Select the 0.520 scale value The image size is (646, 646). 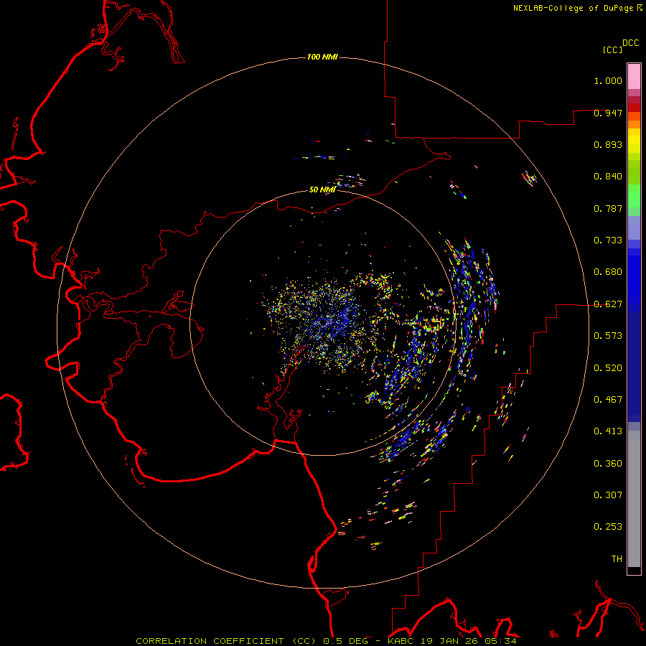608,368
